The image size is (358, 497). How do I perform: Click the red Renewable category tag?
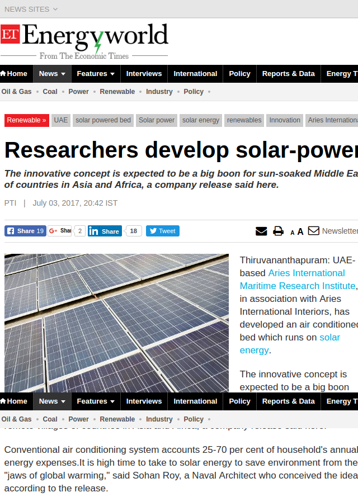pos(26,120)
